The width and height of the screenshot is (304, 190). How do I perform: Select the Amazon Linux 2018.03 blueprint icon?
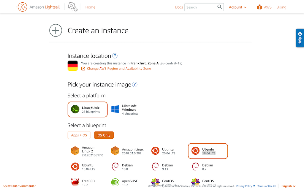click(115, 151)
